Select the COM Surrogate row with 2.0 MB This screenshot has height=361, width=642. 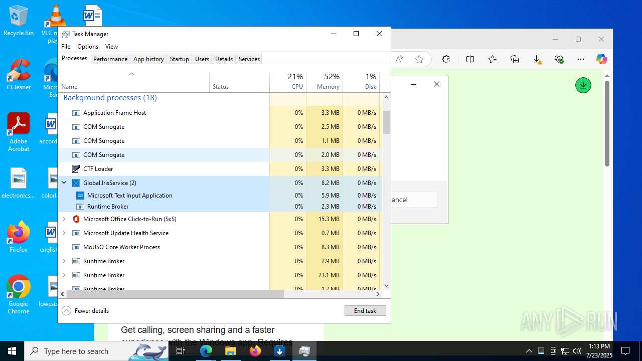[220, 155]
